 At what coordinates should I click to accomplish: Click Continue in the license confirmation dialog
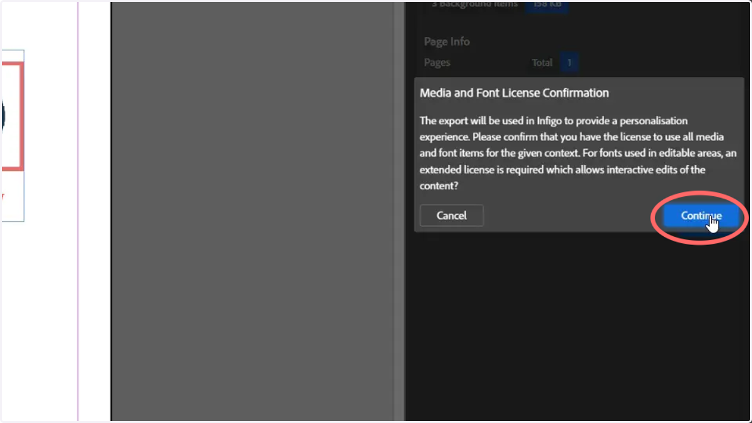[701, 216]
